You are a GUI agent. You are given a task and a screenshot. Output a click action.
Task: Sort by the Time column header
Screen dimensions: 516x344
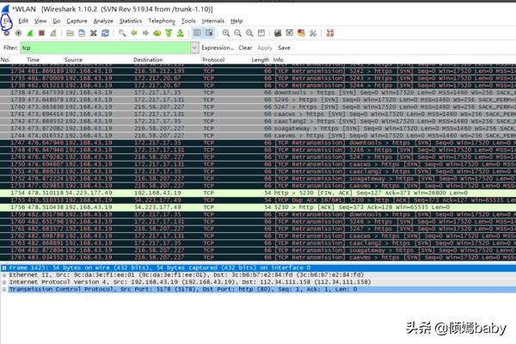coord(34,60)
